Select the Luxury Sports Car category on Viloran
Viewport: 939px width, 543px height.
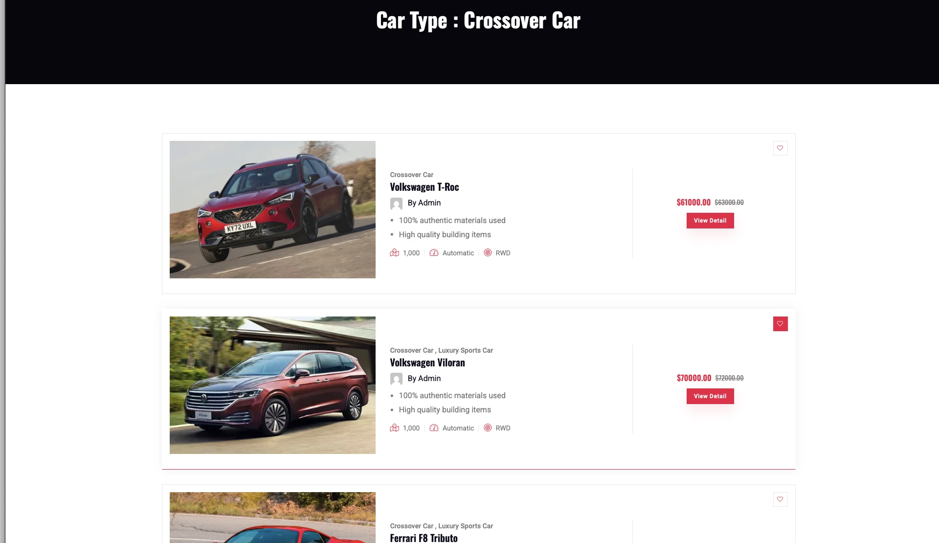[x=466, y=350]
